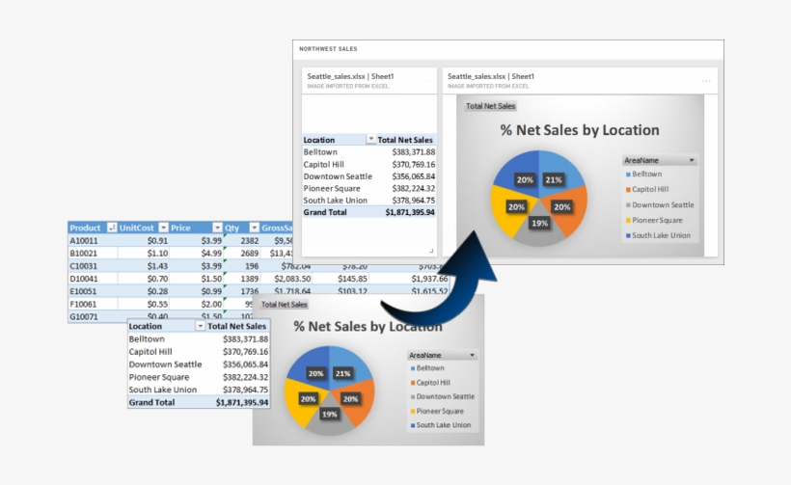Click Total Net Sales button on dashboard chart
This screenshot has height=485, width=791.
[491, 106]
